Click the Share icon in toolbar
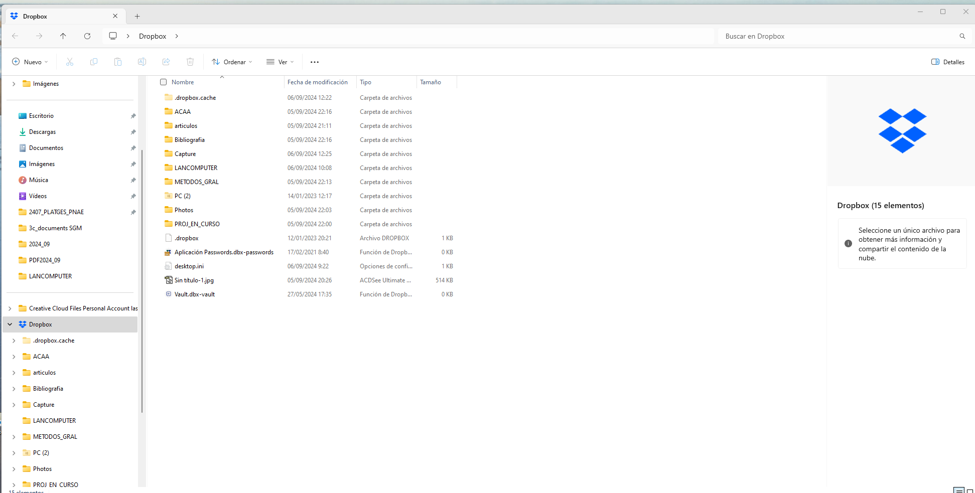The image size is (975, 493). (166, 62)
